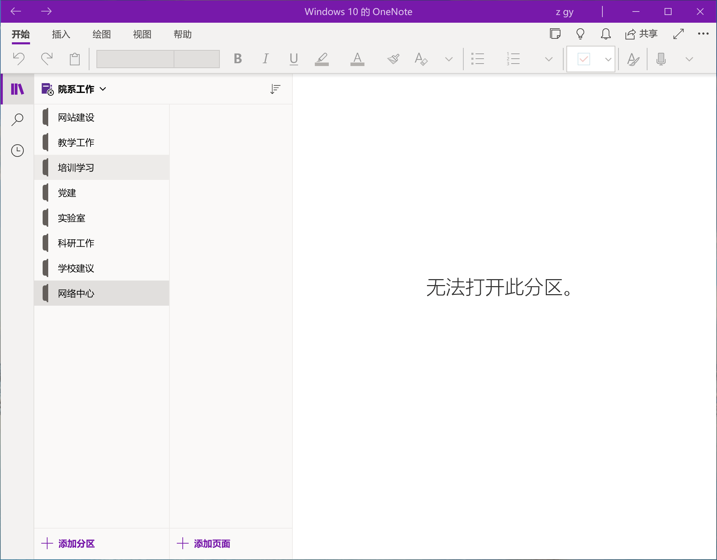This screenshot has width=717, height=560.
Task: Click the Undo icon
Action: pyautogui.click(x=19, y=59)
